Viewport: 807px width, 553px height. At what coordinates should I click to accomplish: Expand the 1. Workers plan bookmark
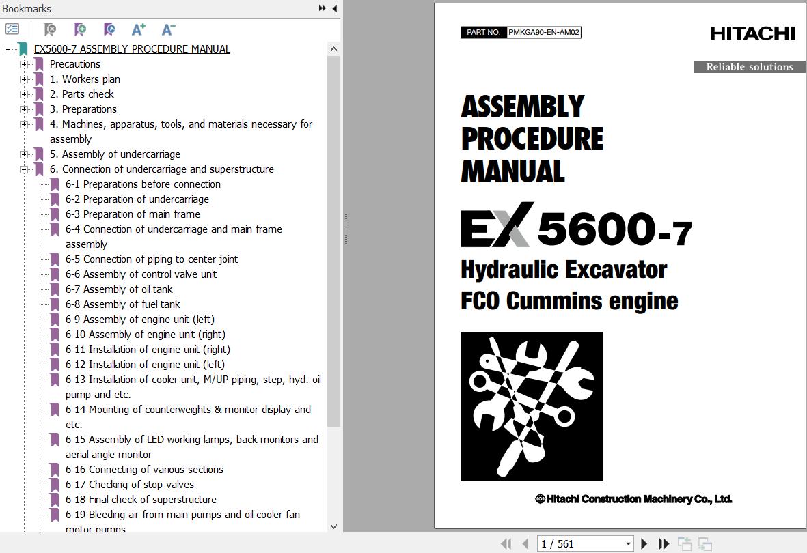tap(24, 79)
